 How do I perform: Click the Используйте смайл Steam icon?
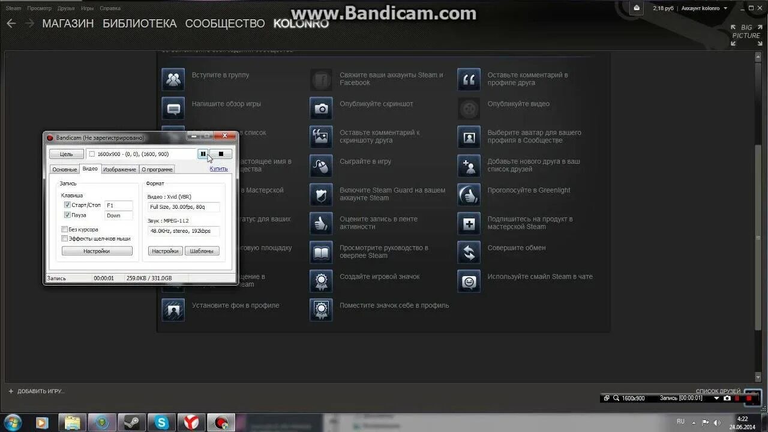pyautogui.click(x=469, y=281)
